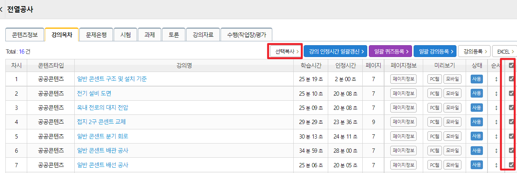This screenshot has height=173, width=517.
Task: Open the 콘텐츠정보 tab
Action: pyautogui.click(x=25, y=35)
